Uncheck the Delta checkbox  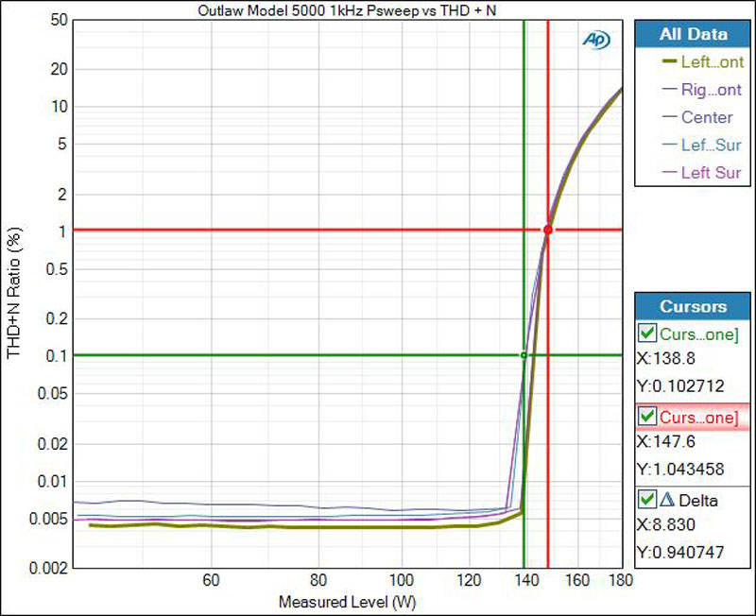coord(647,501)
